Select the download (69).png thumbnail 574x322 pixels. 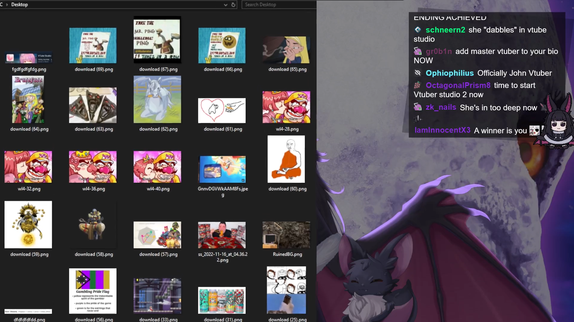[93, 46]
